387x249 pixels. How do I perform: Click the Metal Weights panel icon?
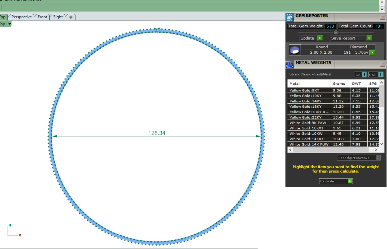(290, 64)
